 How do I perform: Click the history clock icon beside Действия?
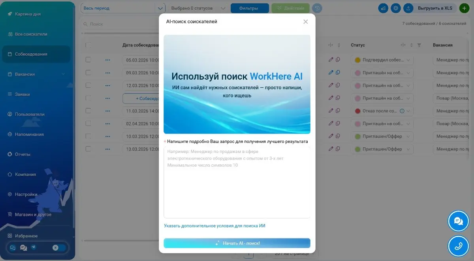pyautogui.click(x=317, y=8)
